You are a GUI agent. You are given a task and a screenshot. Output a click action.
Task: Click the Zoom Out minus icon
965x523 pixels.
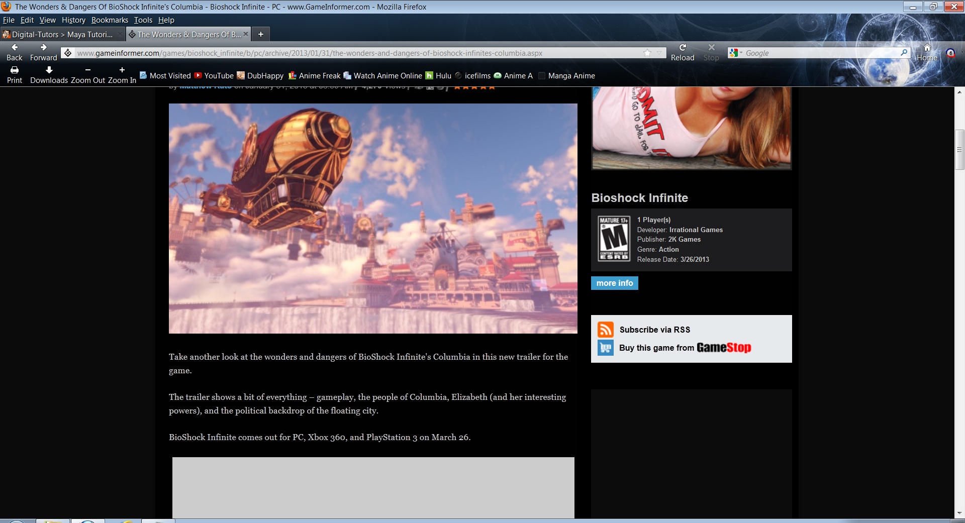[88, 70]
